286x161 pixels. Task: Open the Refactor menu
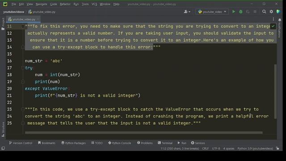tap(65, 4)
